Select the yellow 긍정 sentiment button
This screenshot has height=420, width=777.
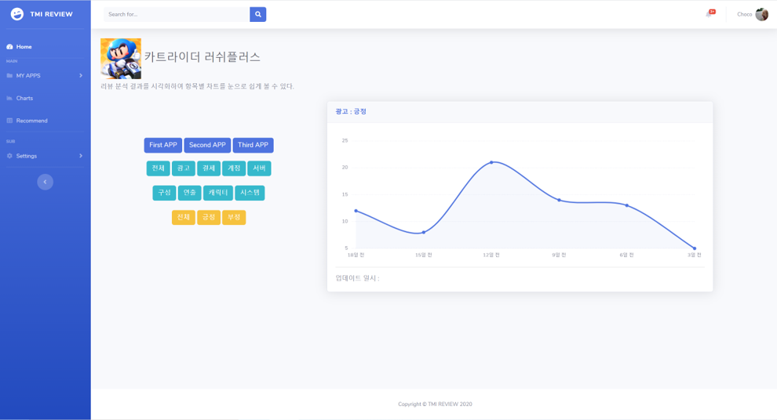(209, 217)
